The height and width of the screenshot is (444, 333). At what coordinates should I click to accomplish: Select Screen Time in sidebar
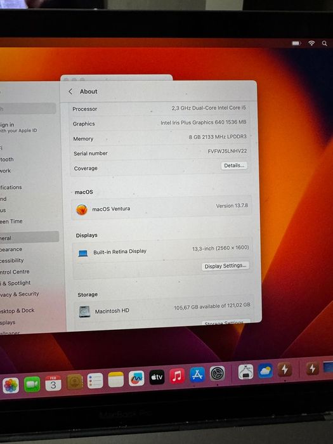[11, 221]
